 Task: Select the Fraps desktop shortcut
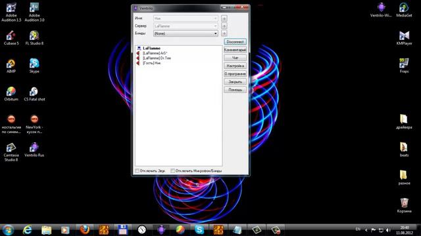(404, 66)
